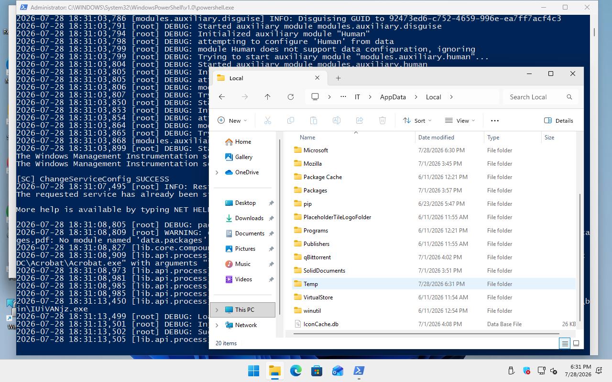Expand the This PC tree node
Viewport: 612px width, 382px height.
(x=217, y=310)
